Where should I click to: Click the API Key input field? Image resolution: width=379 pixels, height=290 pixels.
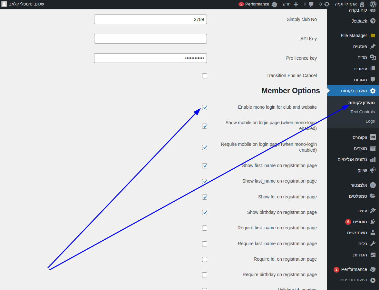(150, 39)
